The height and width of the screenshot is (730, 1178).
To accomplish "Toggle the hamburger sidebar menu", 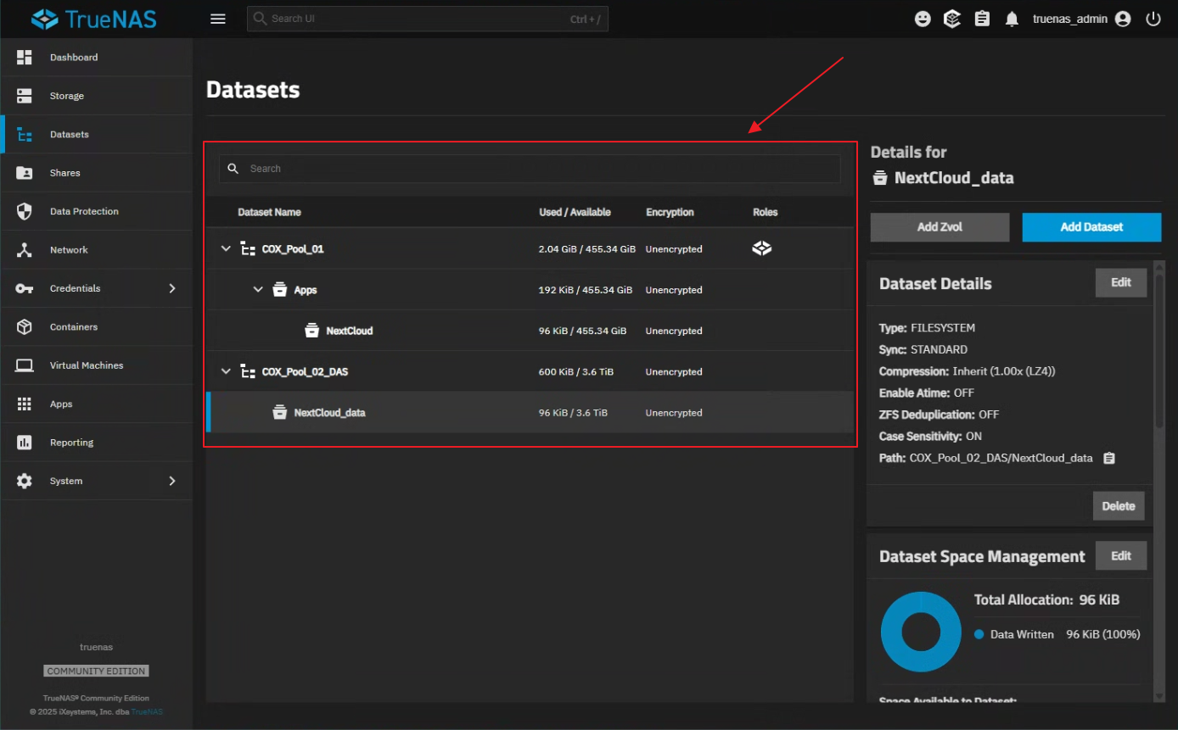I will [218, 19].
